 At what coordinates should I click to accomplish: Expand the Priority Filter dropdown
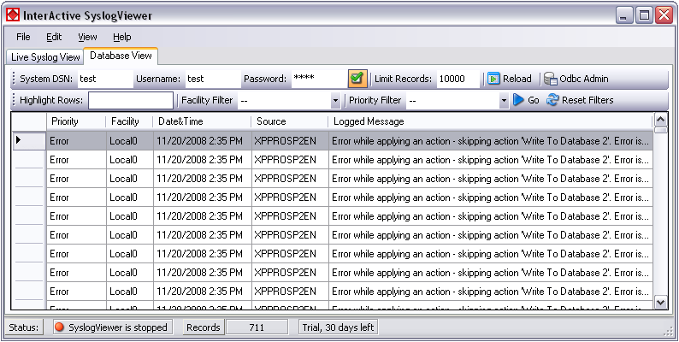pos(504,101)
